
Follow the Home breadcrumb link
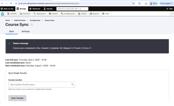click(x=8, y=20)
